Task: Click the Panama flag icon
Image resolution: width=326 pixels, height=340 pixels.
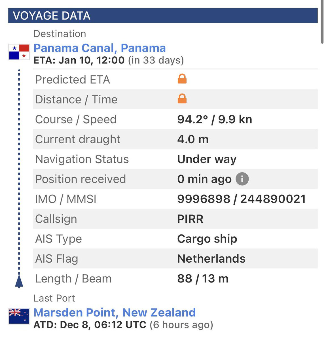Action: (19, 52)
